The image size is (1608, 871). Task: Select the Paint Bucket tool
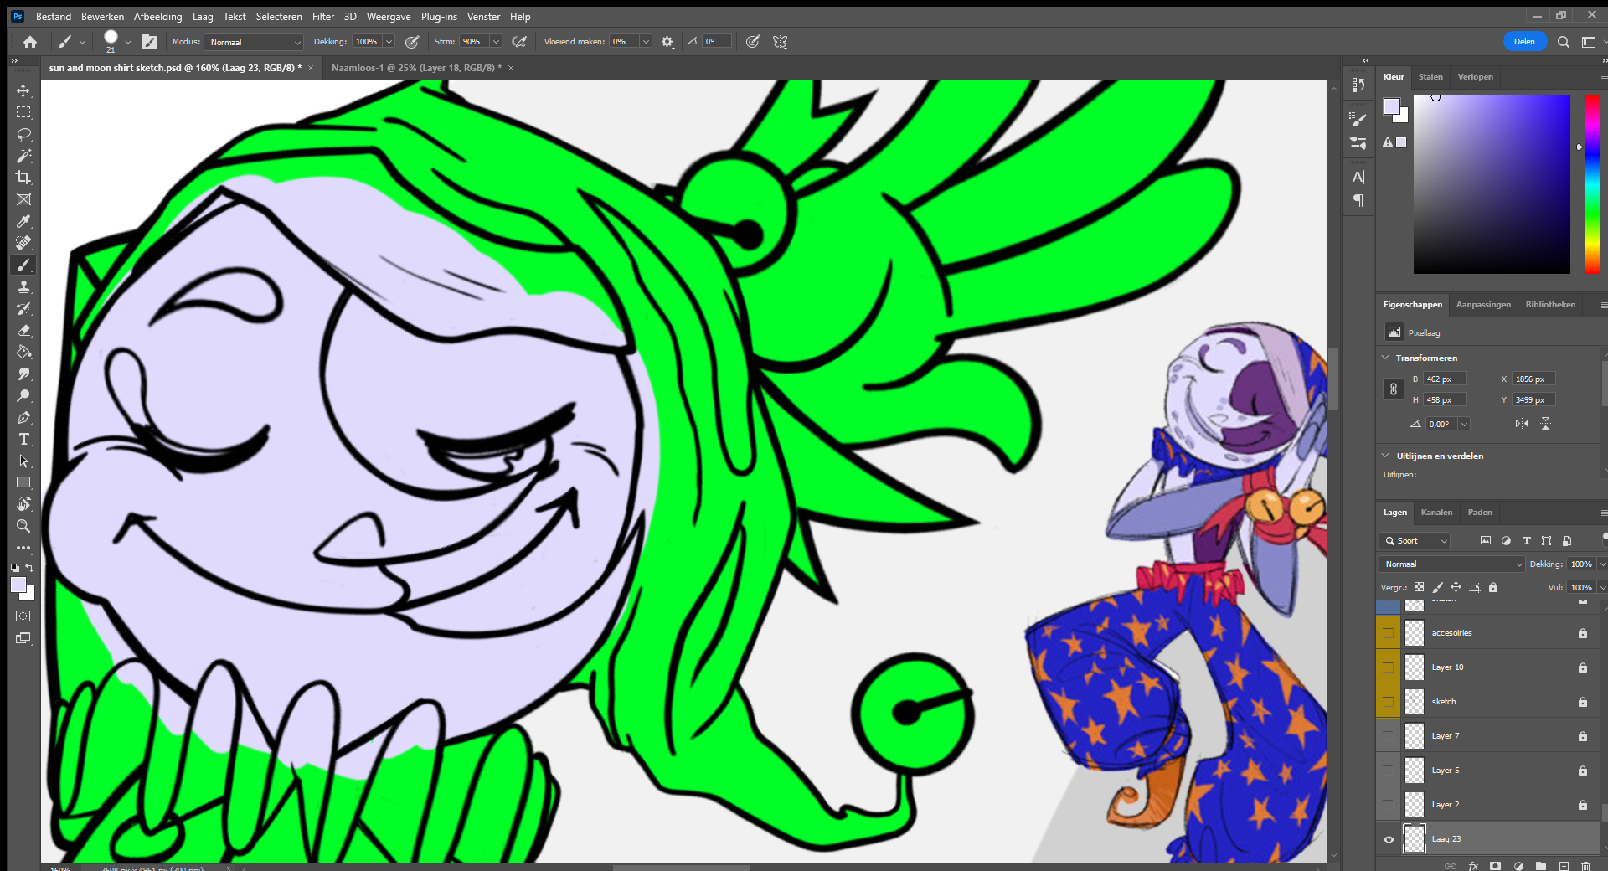[23, 352]
